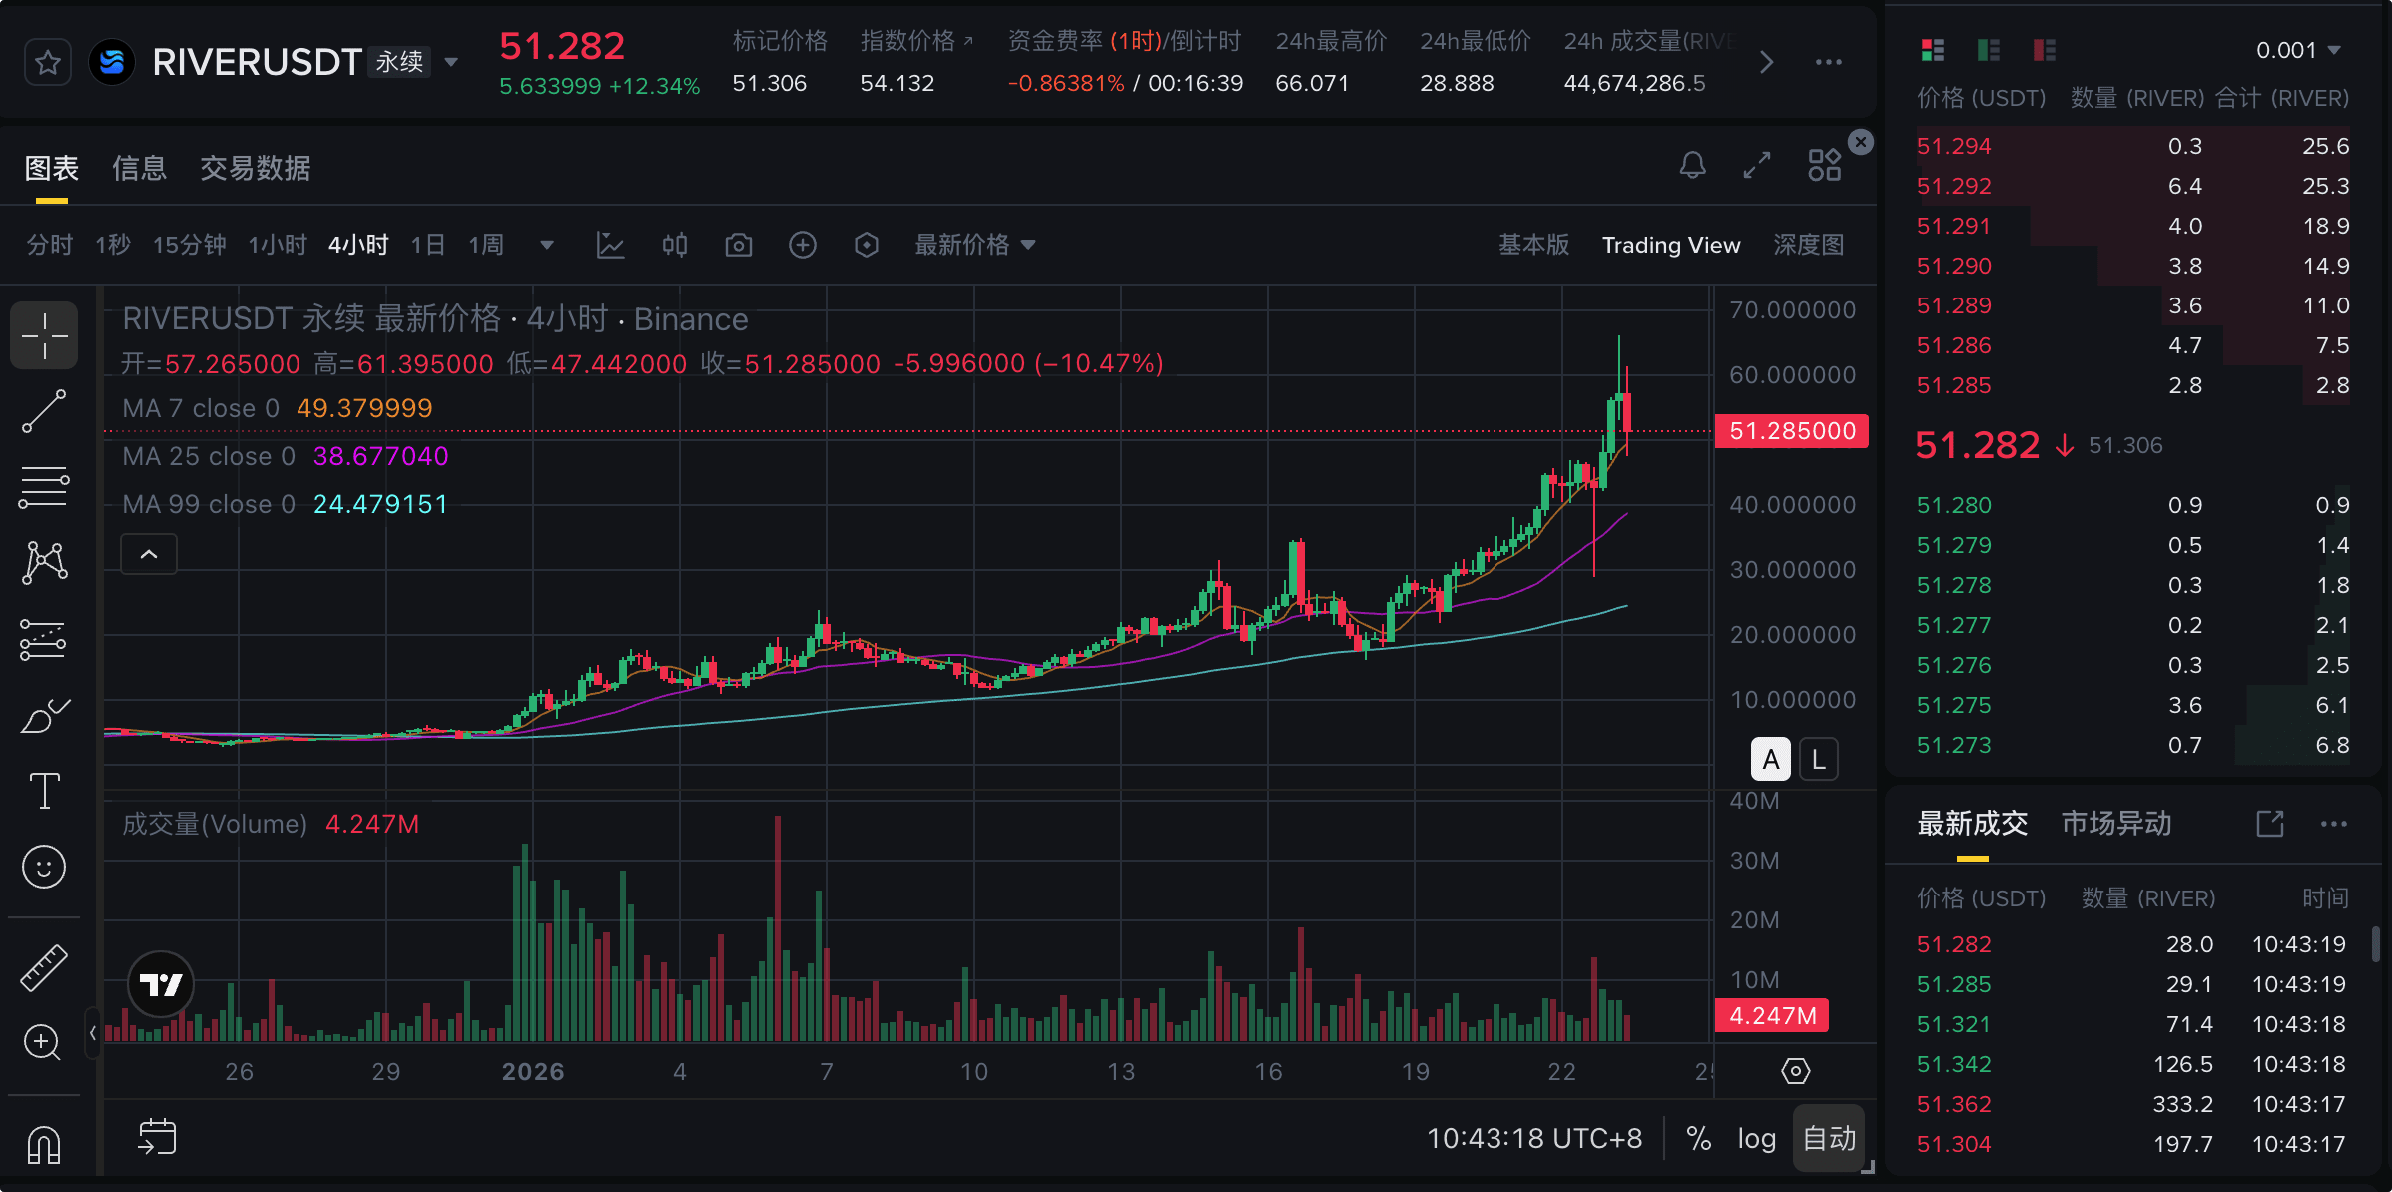Enable auto scale mode button

pos(1829,1139)
